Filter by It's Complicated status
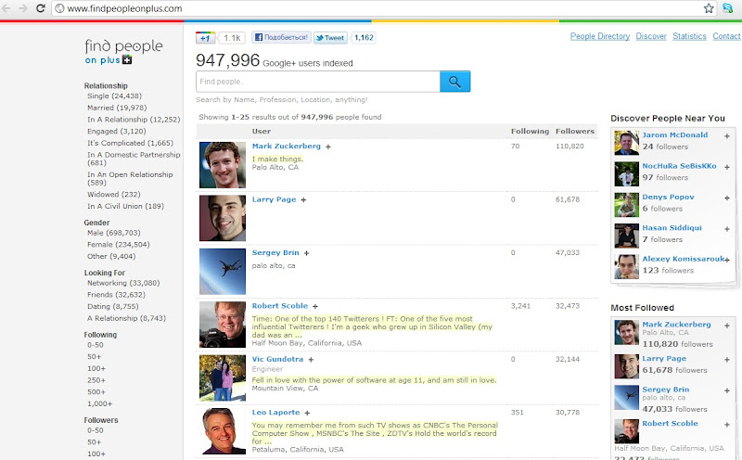The image size is (742, 460). (x=130, y=143)
